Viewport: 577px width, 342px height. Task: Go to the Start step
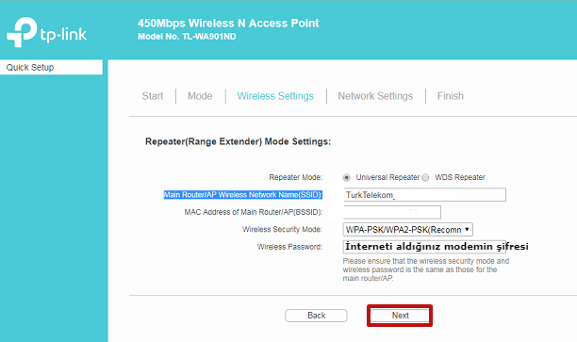153,96
